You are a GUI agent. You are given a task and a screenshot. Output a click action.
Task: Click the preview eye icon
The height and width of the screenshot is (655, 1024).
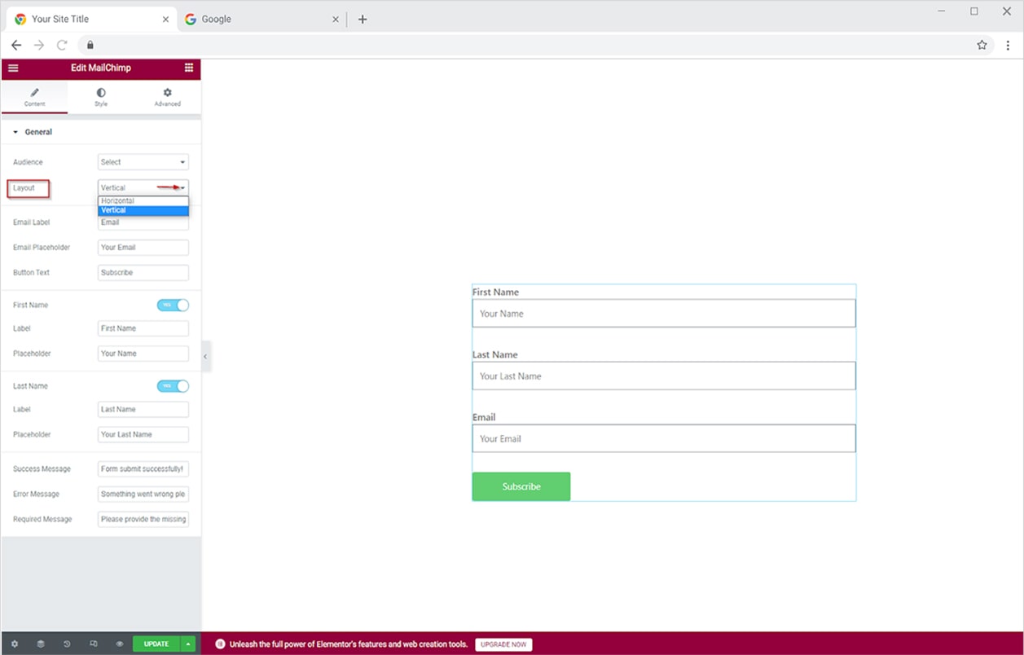(119, 644)
